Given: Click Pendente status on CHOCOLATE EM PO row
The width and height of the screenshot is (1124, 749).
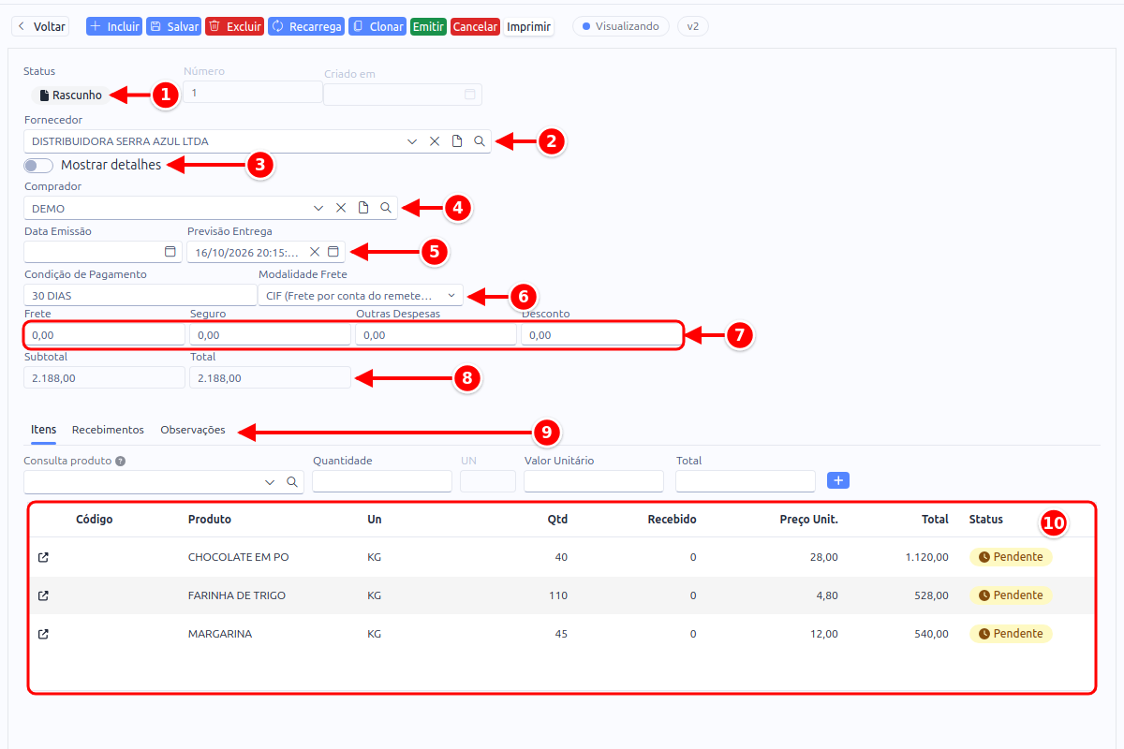Looking at the screenshot, I should (x=1011, y=557).
